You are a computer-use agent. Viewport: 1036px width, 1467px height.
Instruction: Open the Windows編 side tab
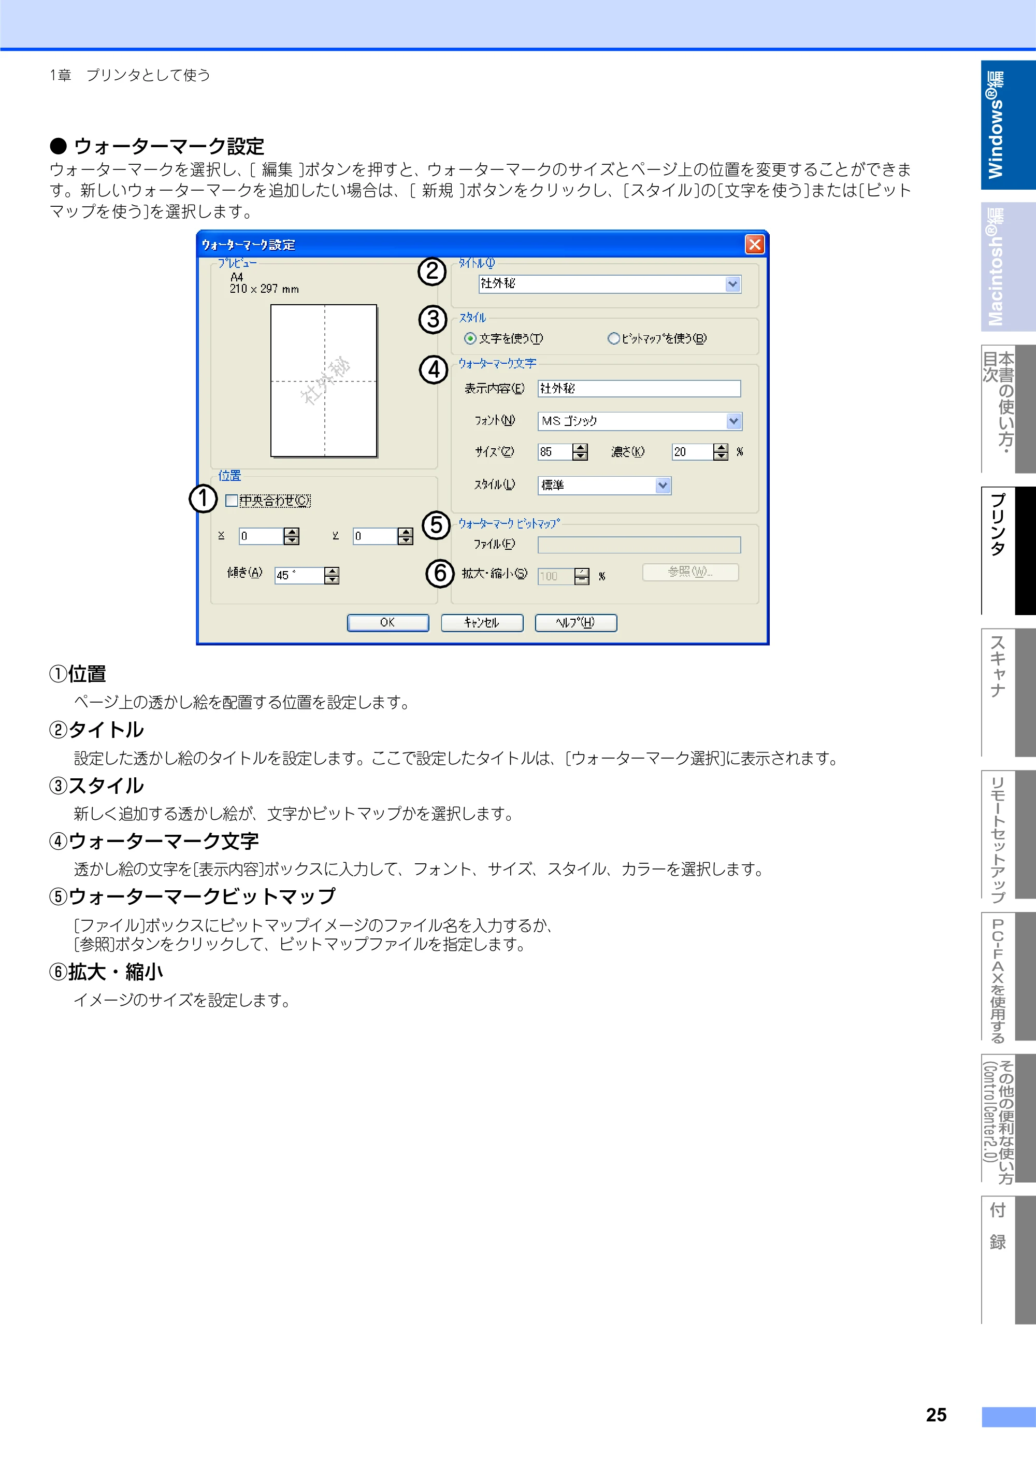1008,125
